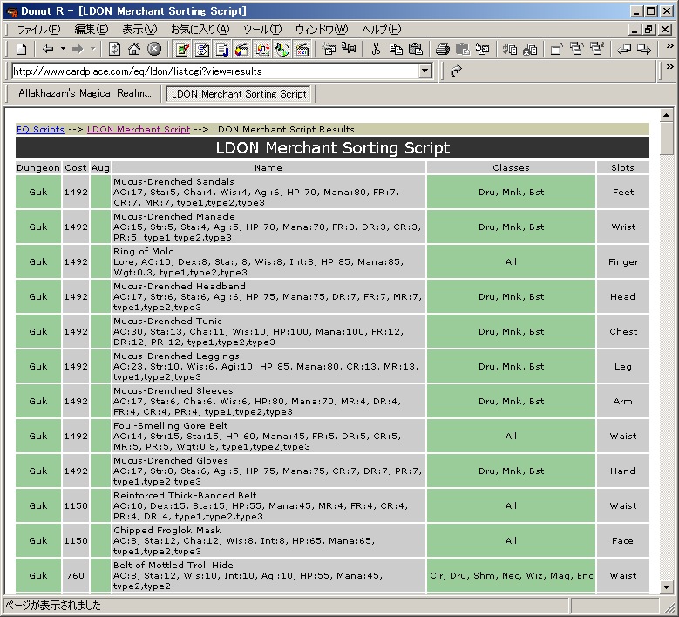The width and height of the screenshot is (679, 617).
Task: Switch to Allakhazam's Magical Realm tab
Action: (85, 93)
